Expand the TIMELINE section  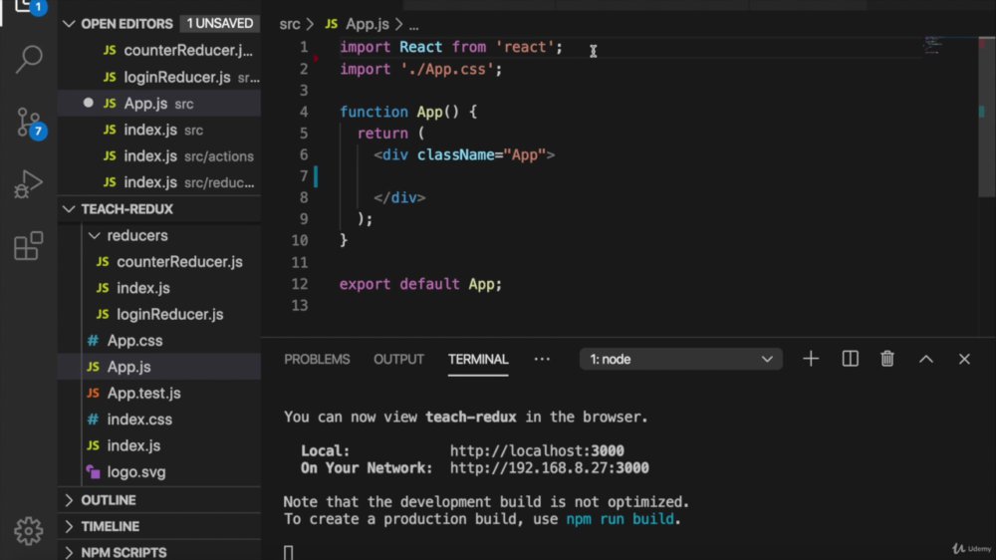[x=159, y=526]
